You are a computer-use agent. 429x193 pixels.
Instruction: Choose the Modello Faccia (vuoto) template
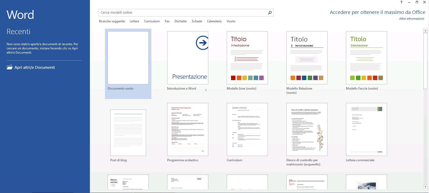tap(367, 58)
